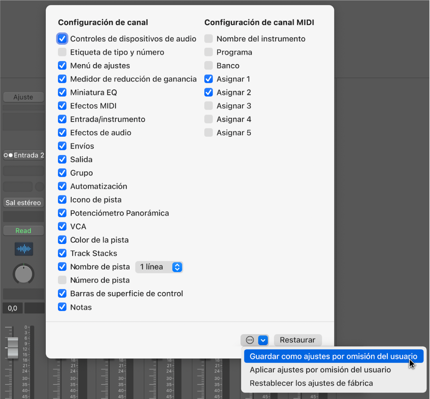Open the "Sal estéreo" output selector
This screenshot has height=399, width=430.
(x=23, y=202)
